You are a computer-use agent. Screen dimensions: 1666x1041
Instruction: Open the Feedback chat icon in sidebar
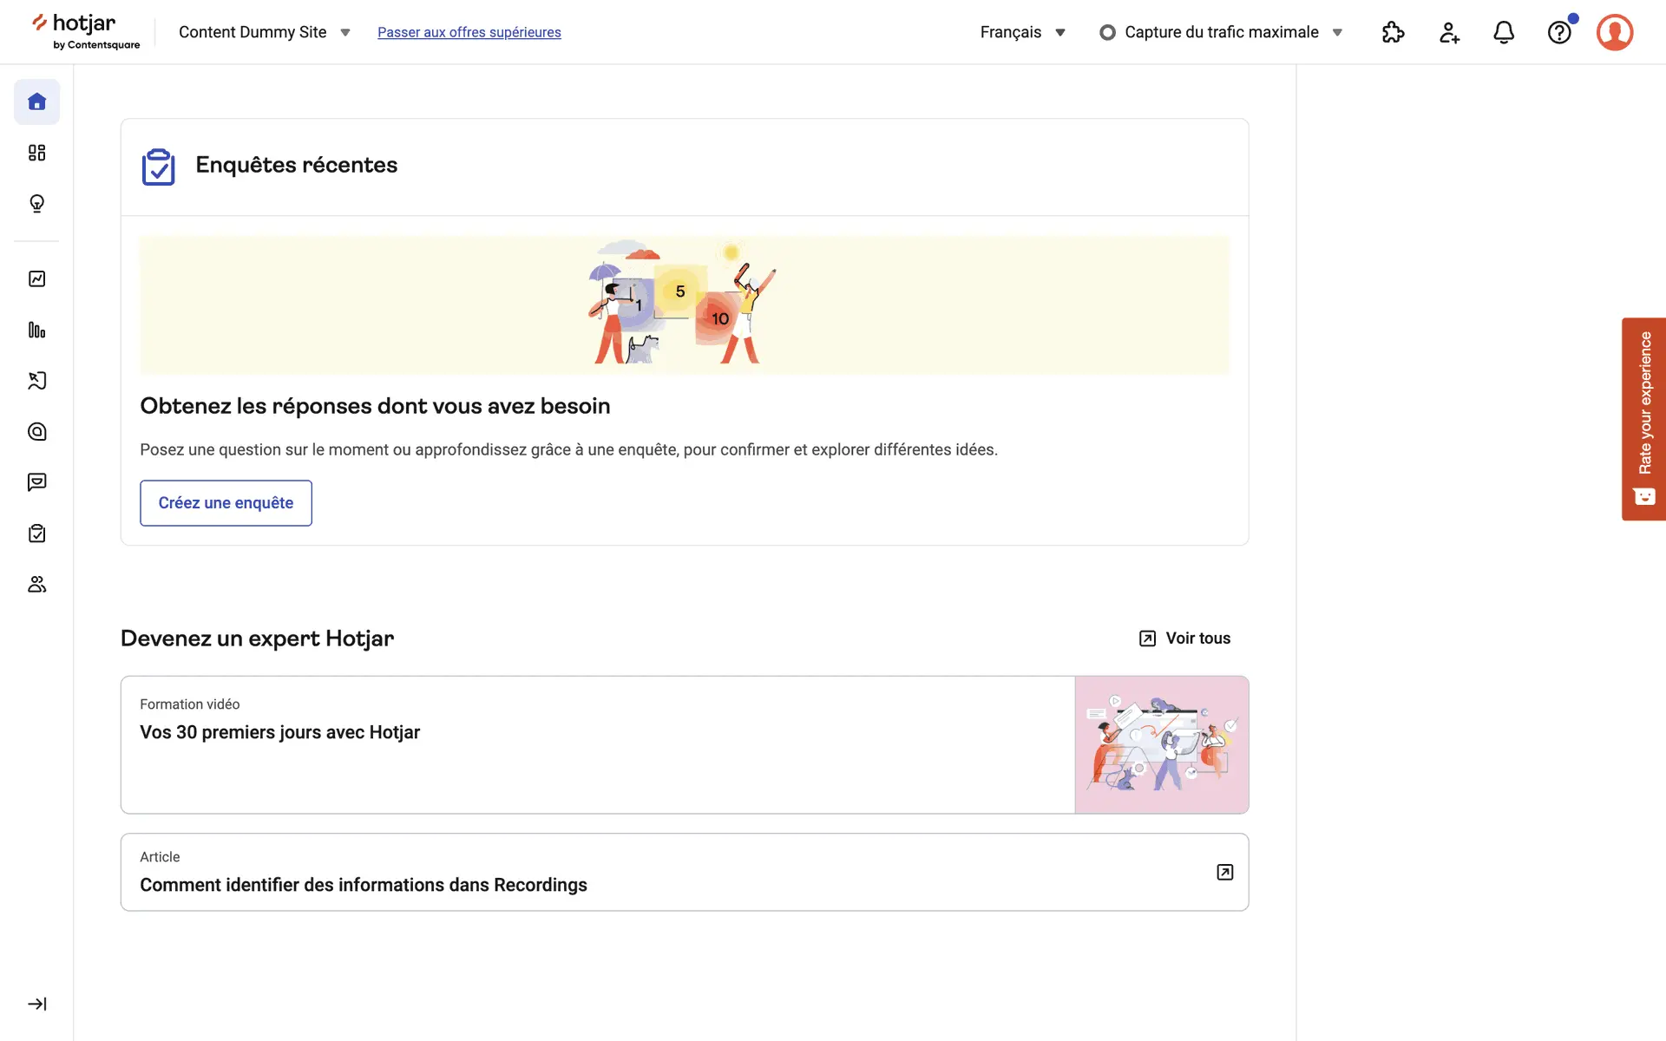36,482
